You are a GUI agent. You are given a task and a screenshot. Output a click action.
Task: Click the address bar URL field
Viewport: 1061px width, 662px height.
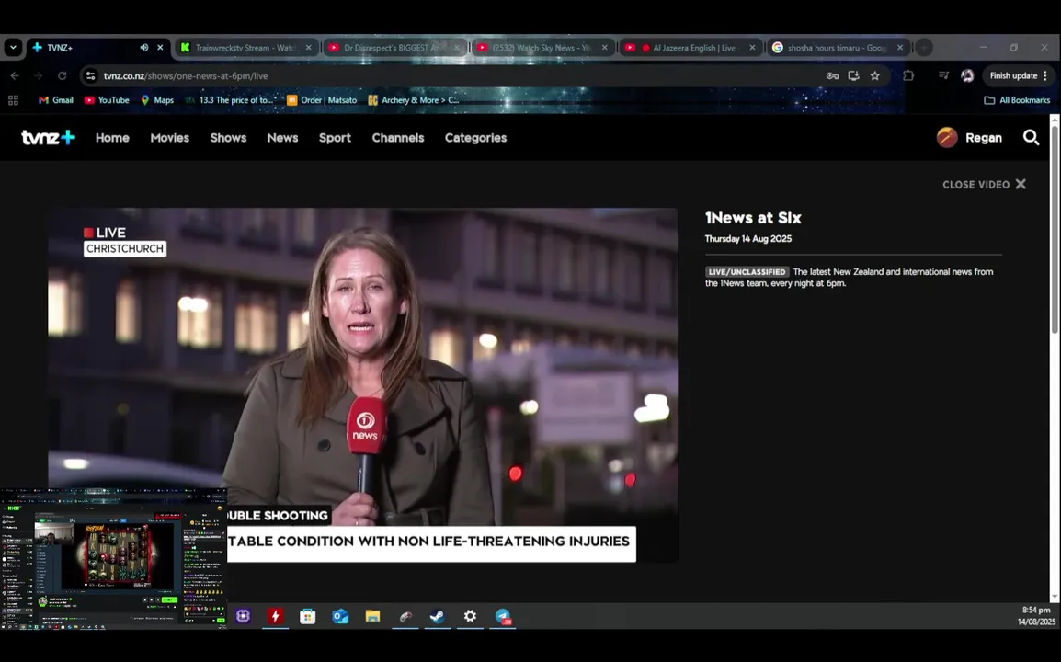460,75
